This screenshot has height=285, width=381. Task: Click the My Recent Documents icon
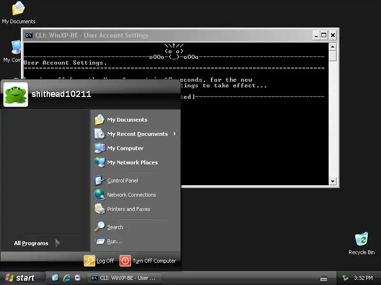point(100,134)
